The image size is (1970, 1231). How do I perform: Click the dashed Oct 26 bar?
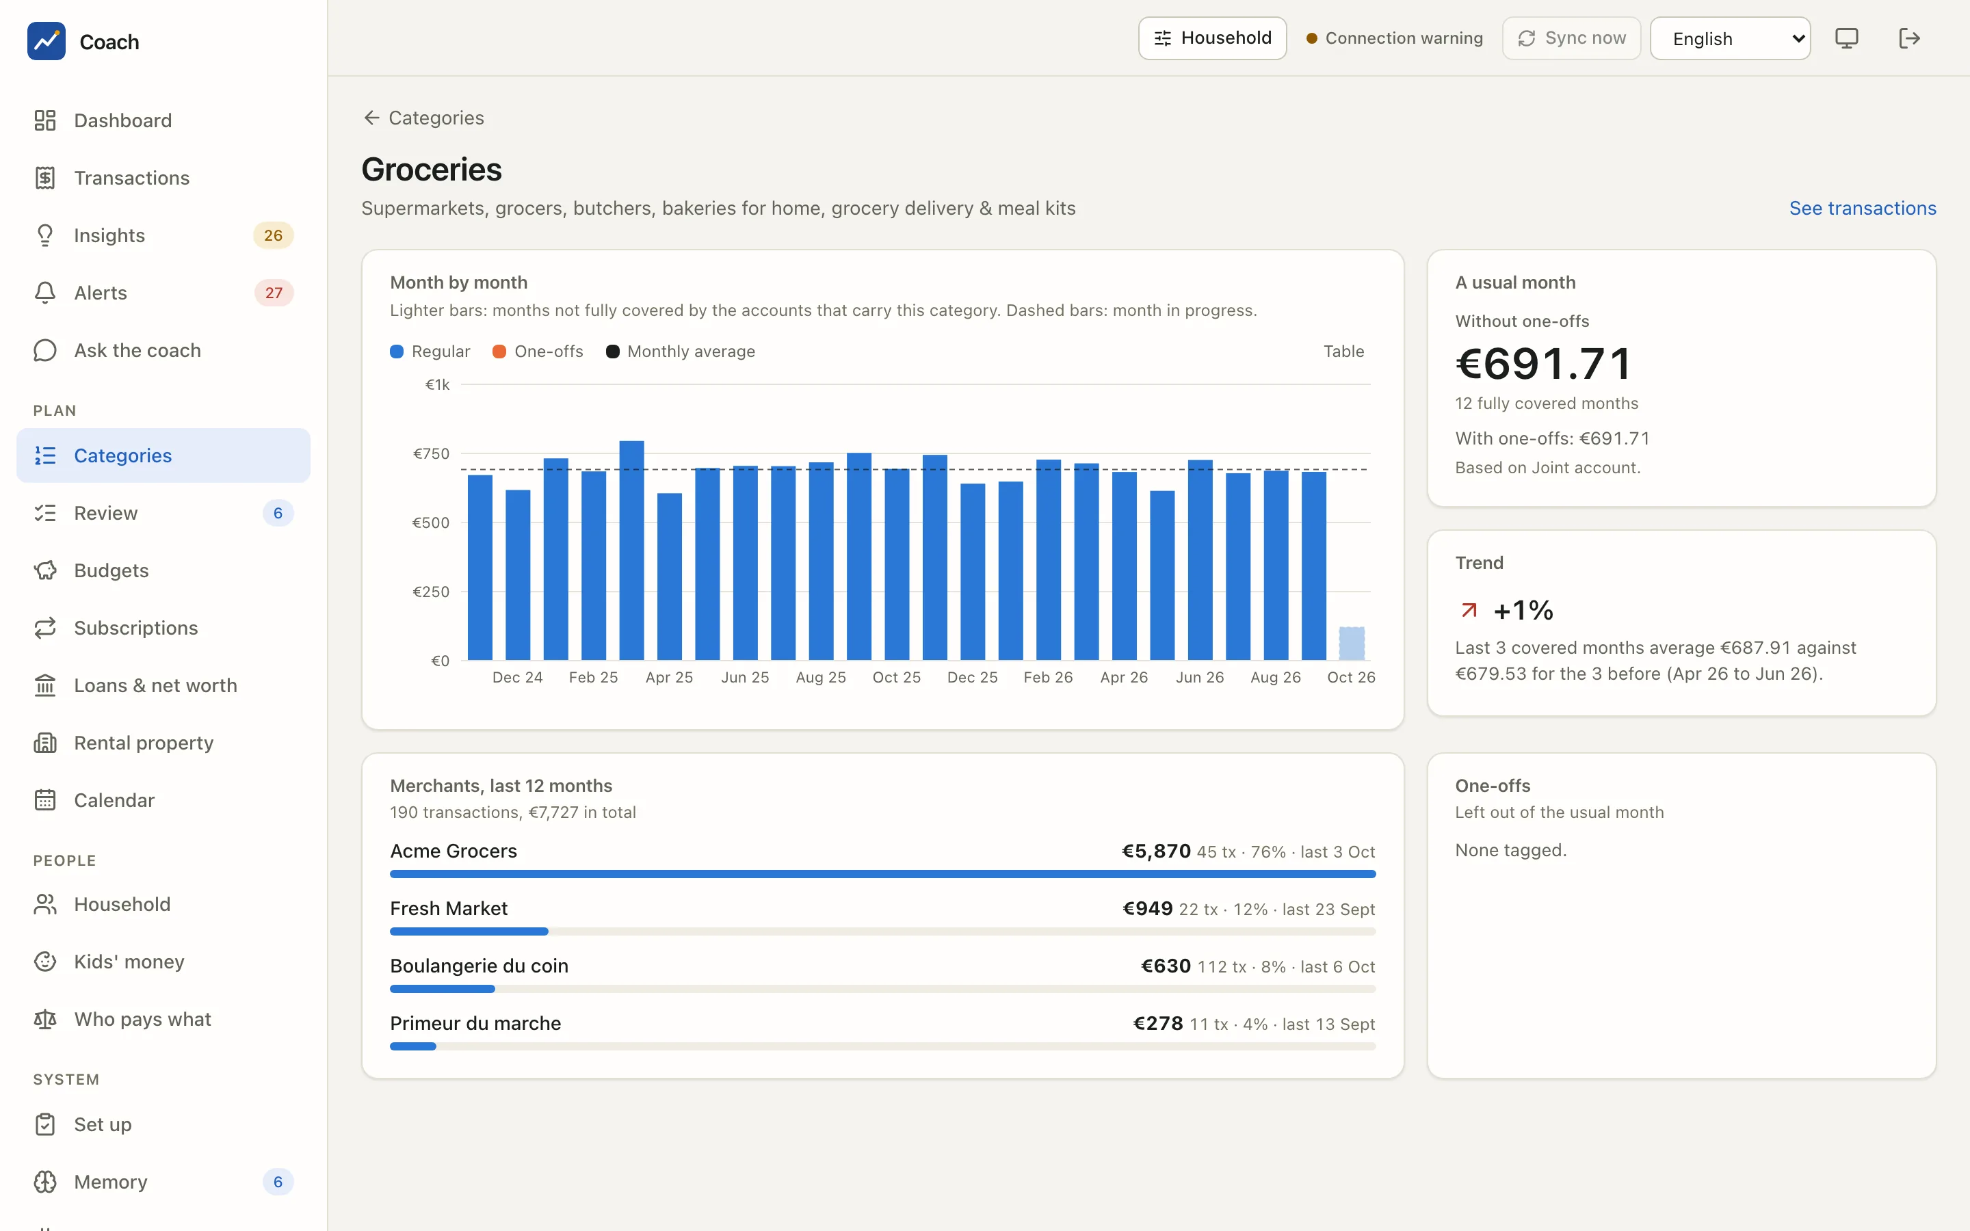click(1352, 643)
